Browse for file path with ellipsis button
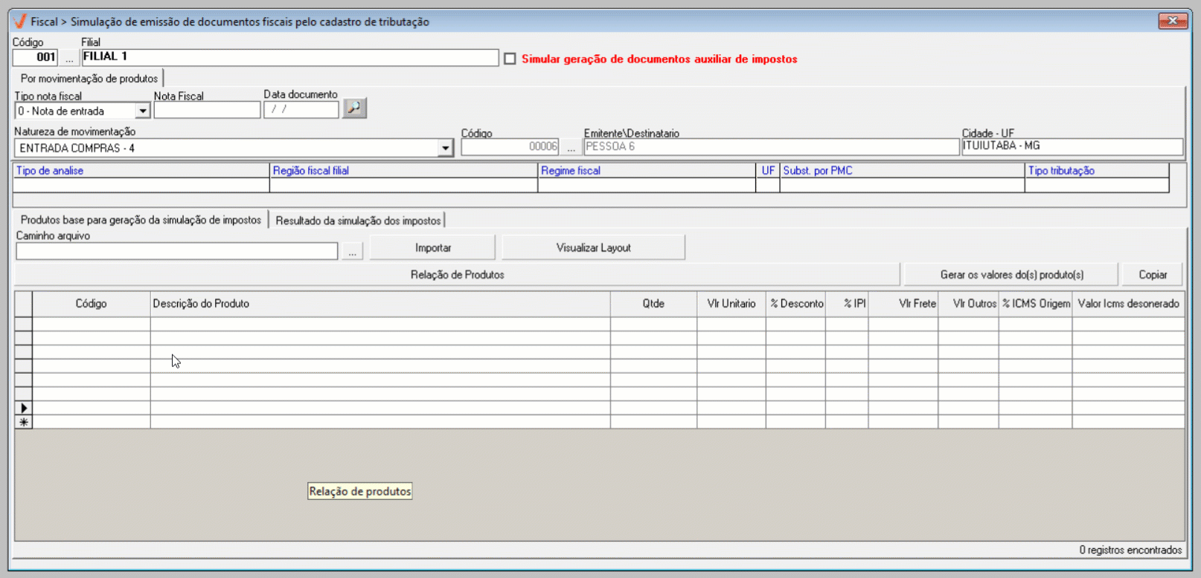The width and height of the screenshot is (1201, 578). 352,251
